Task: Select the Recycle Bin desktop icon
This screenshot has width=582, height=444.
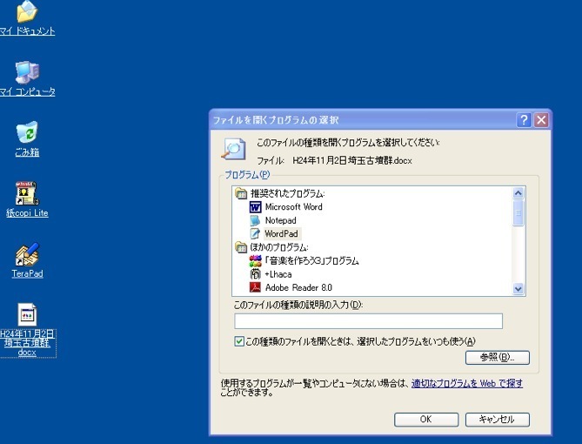Action: pyautogui.click(x=27, y=132)
